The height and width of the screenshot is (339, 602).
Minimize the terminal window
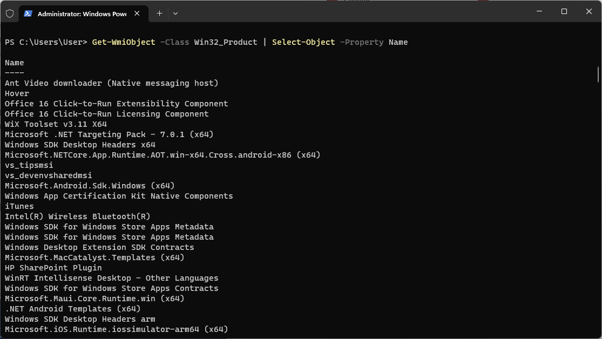539,11
